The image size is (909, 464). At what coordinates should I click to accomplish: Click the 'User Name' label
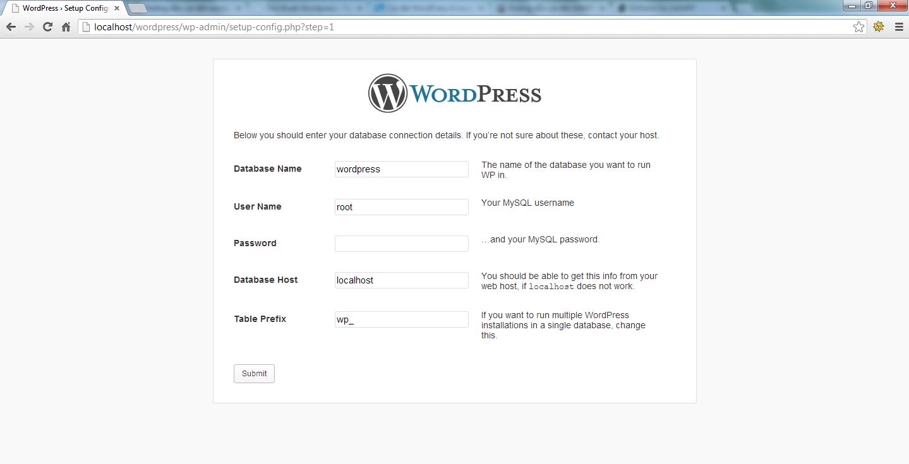coord(258,206)
